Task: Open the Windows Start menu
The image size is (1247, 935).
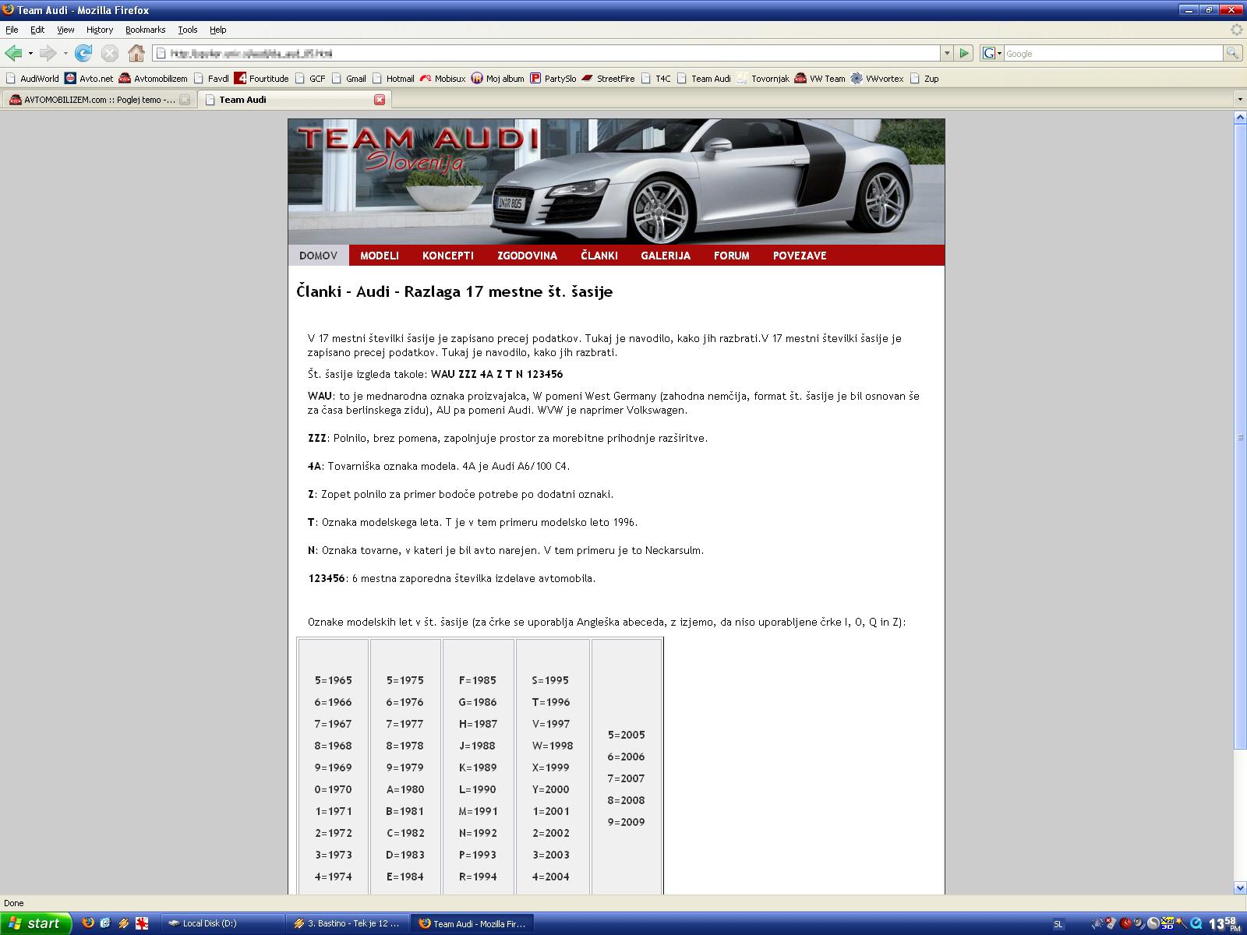Action: pyautogui.click(x=36, y=923)
